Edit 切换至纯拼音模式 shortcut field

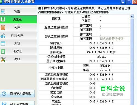click(x=101, y=84)
